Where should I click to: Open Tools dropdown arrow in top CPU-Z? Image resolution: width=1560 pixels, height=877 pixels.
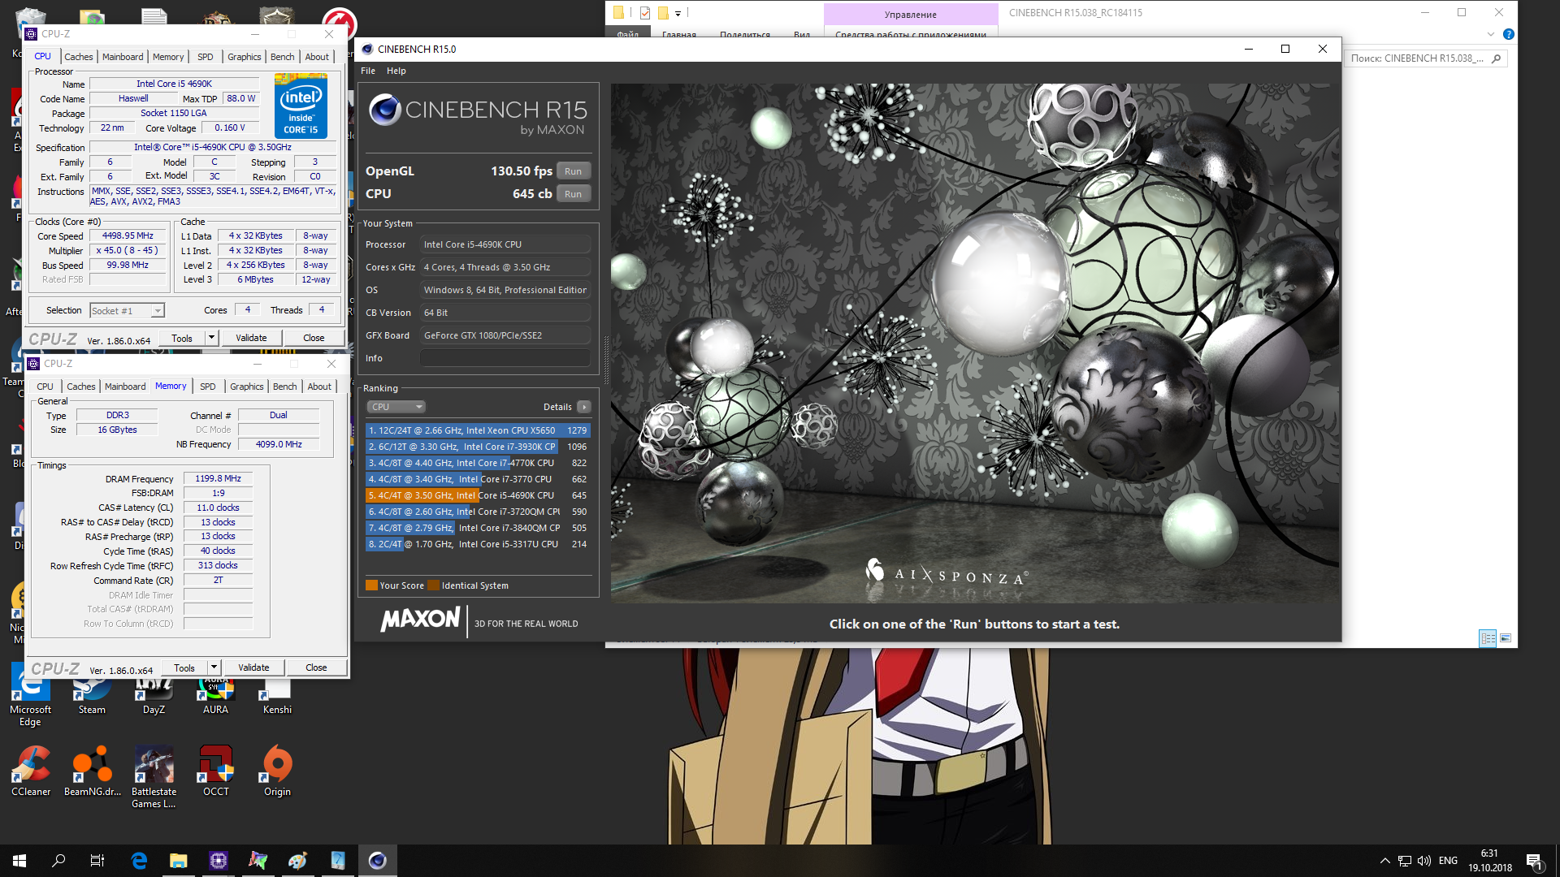(211, 338)
